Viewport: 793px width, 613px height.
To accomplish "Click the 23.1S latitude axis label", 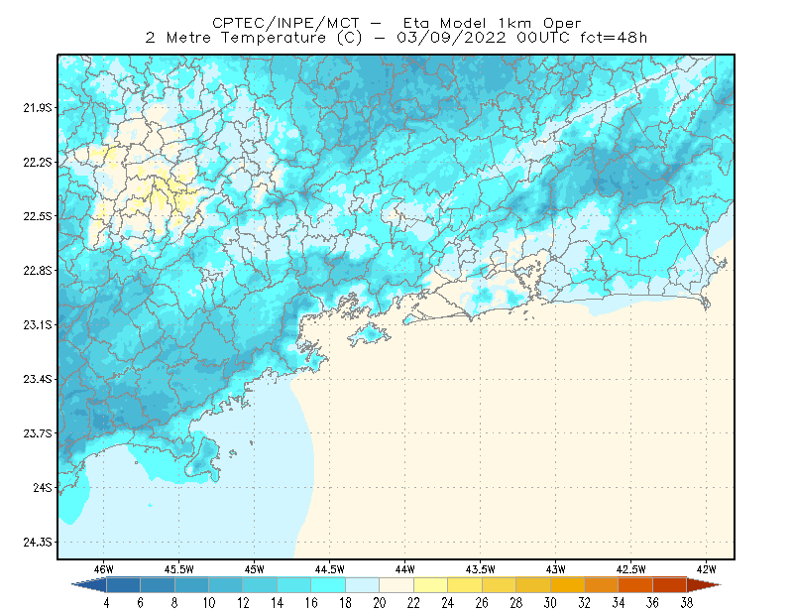I will [38, 324].
